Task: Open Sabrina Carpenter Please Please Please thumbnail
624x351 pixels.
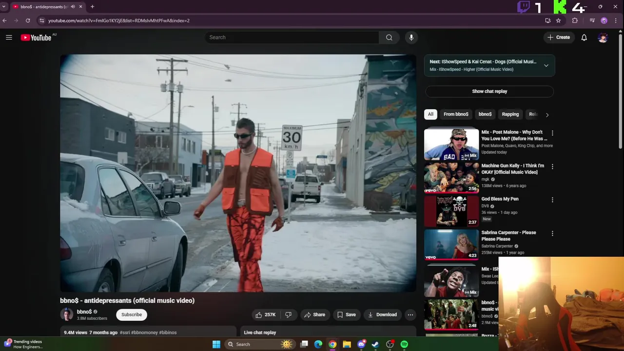Action: (451, 245)
